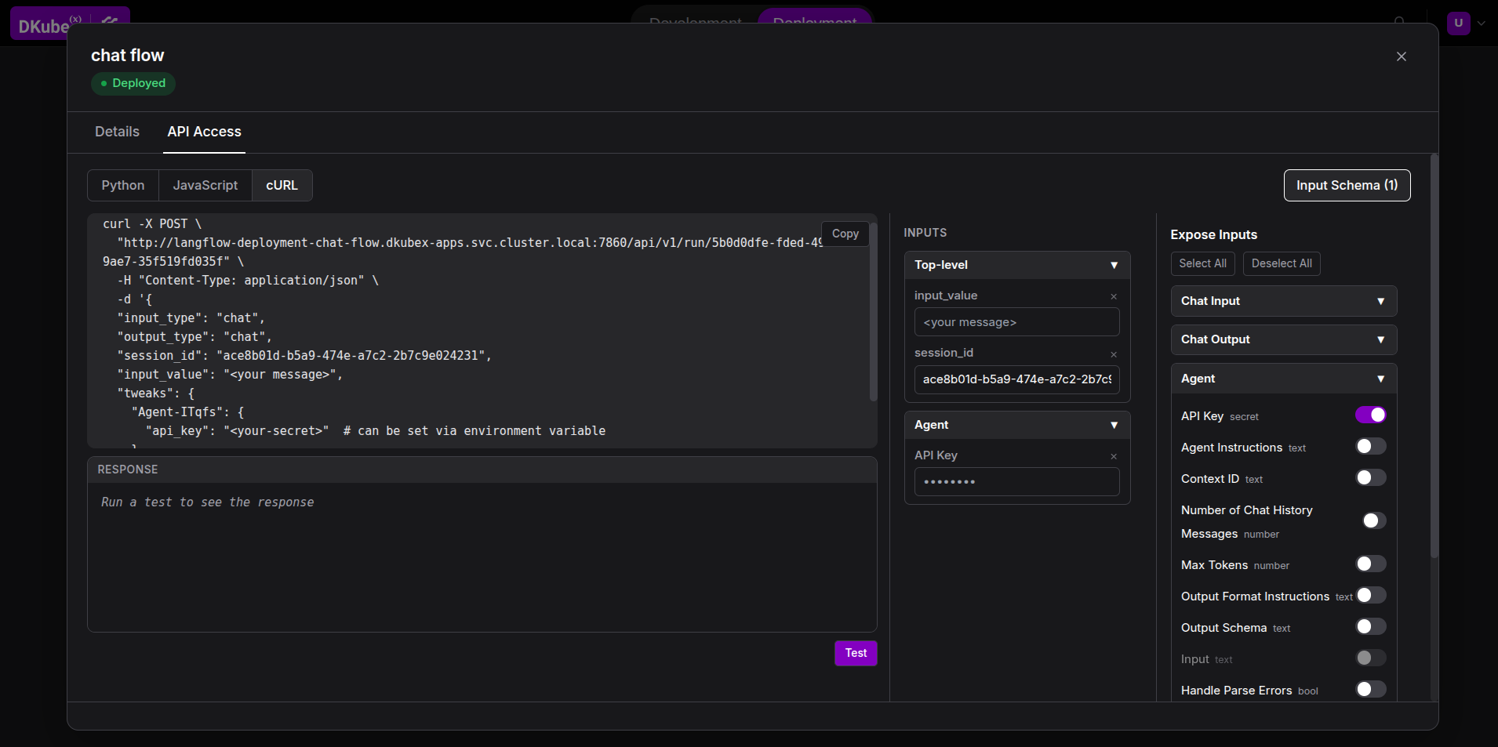Toggle the Input text switch

pyautogui.click(x=1370, y=658)
